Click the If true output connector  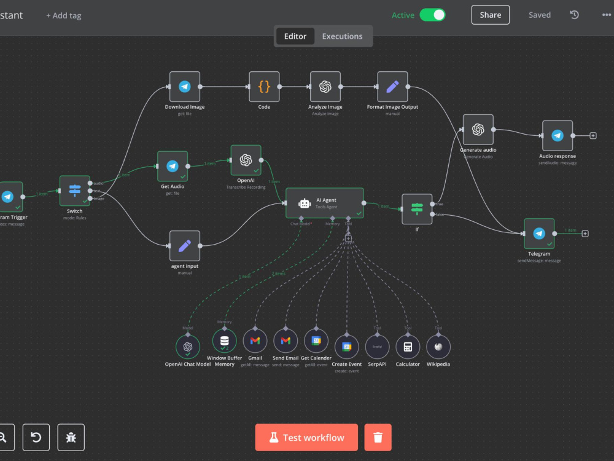tap(432, 204)
